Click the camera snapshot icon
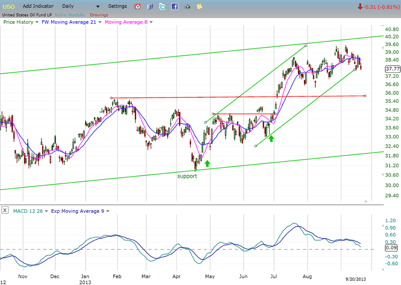Viewport: 401px width, 285px height. click(x=187, y=7)
